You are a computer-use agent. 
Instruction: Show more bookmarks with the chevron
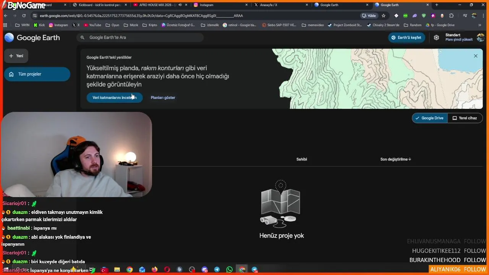click(x=480, y=25)
